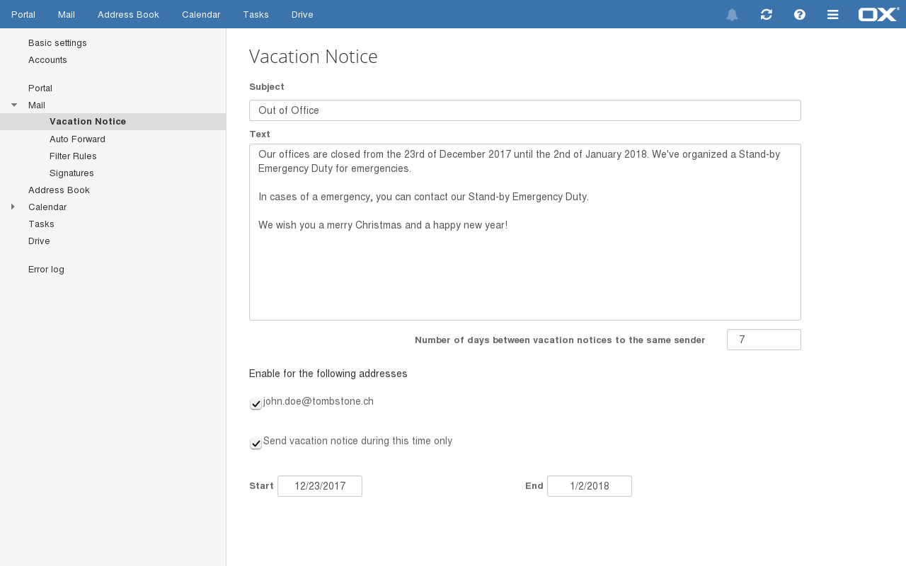Click inside the vacation Text area
The height and width of the screenshot is (566, 906).
point(524,269)
